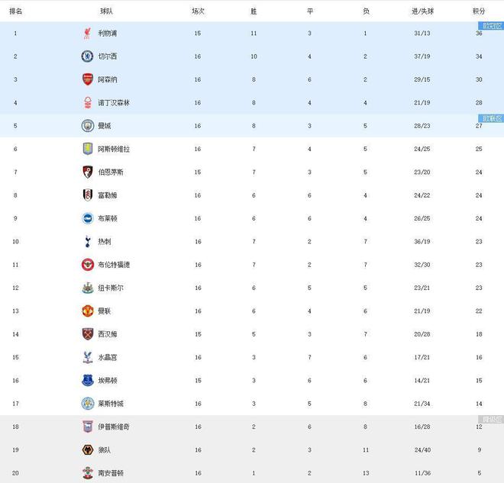
Task: Click the 积分 column header
Action: pos(479,11)
